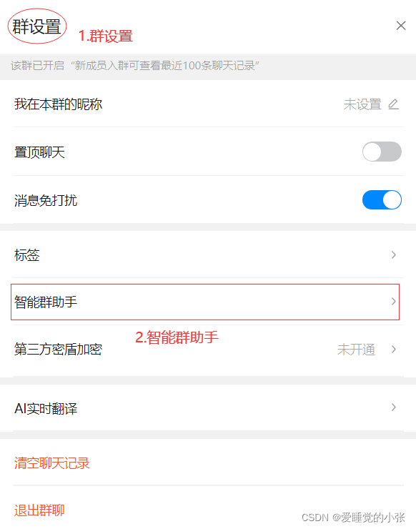Open the 智能群助手 menu entry
The height and width of the screenshot is (529, 416).
point(205,302)
